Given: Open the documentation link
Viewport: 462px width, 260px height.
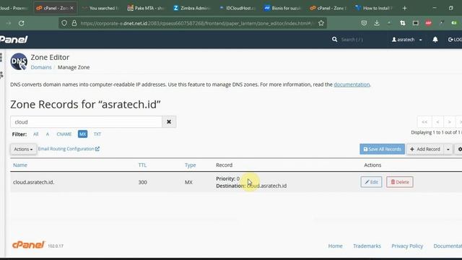Looking at the screenshot, I should click(352, 84).
